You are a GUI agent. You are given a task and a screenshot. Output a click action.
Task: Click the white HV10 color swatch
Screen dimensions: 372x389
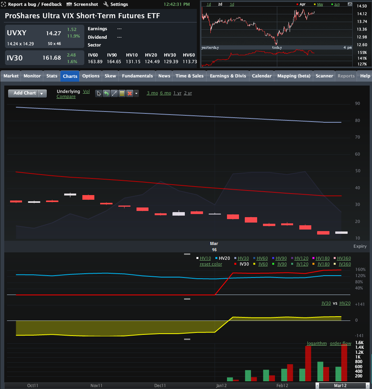[x=197, y=258]
